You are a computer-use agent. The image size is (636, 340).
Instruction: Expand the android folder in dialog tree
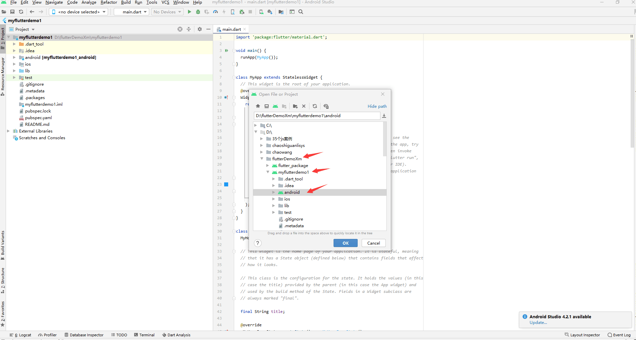point(274,192)
